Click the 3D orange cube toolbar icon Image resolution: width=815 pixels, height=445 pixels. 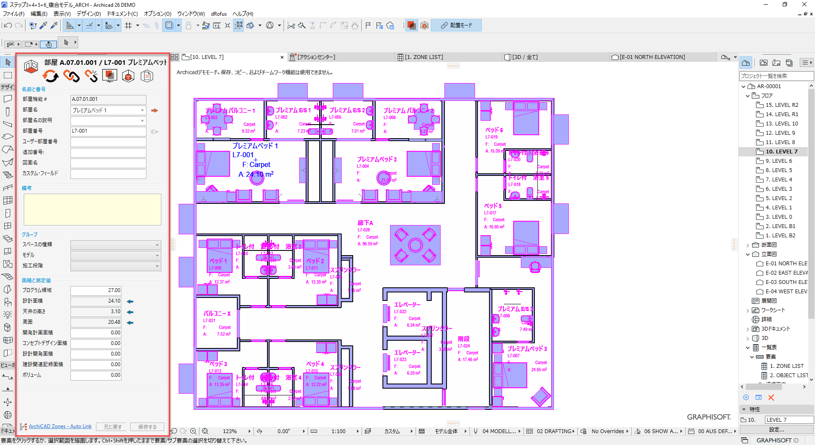[424, 25]
